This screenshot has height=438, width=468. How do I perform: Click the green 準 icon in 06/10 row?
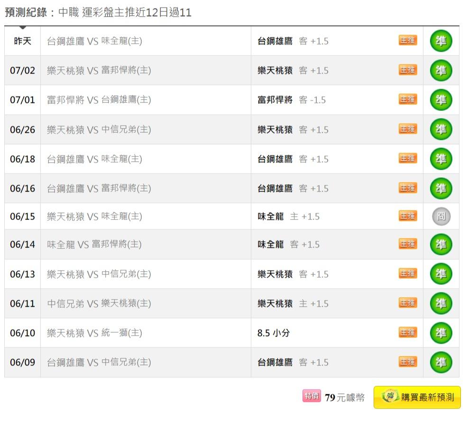pos(441,333)
